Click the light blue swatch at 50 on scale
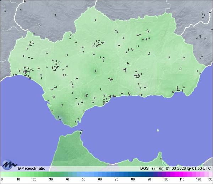Viewport: 213px width, 184px height. (83, 174)
